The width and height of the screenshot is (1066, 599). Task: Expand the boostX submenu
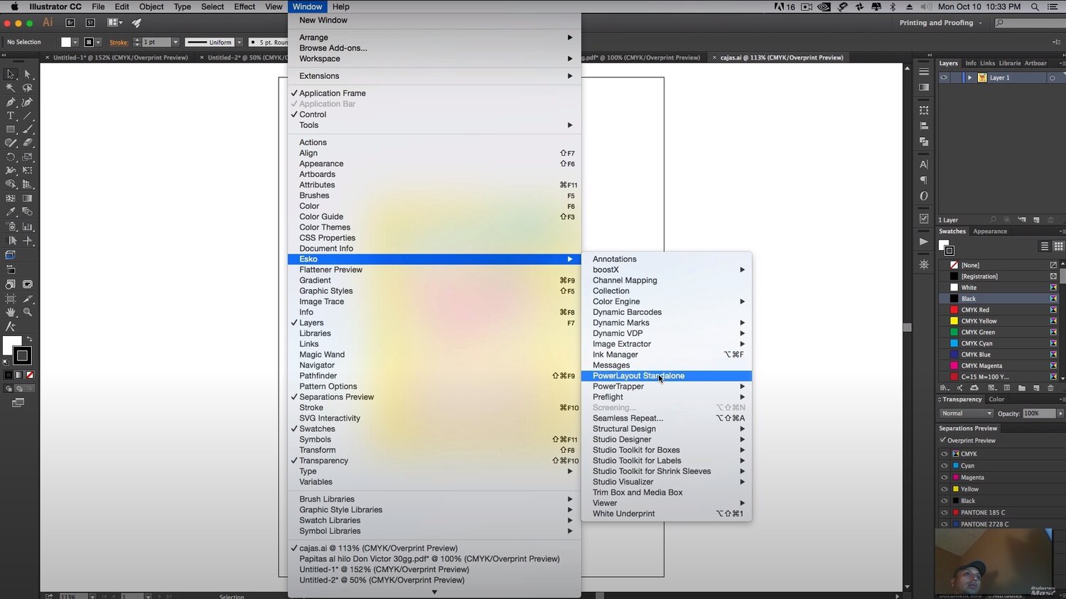(x=667, y=270)
